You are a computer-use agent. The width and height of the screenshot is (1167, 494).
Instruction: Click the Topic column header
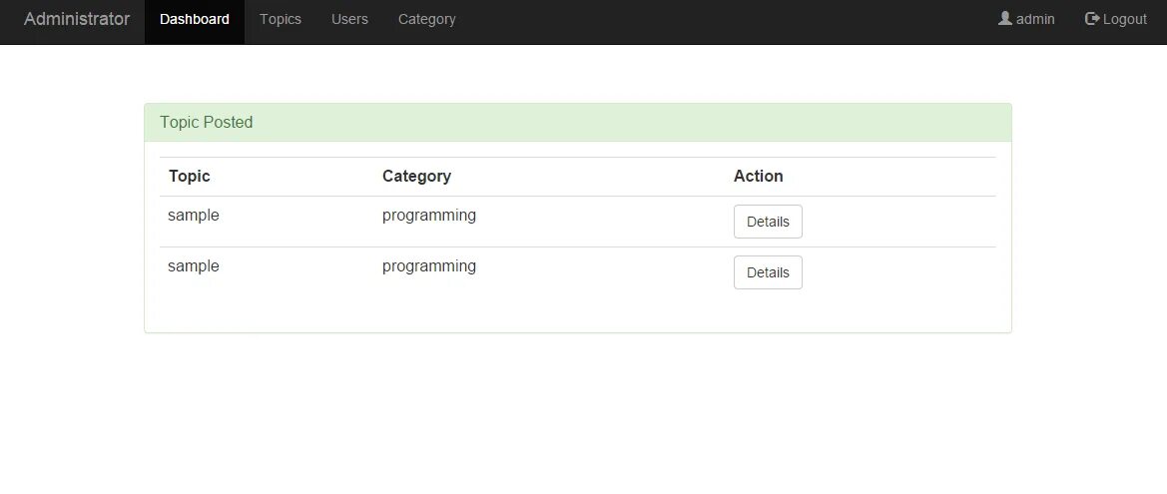(189, 177)
